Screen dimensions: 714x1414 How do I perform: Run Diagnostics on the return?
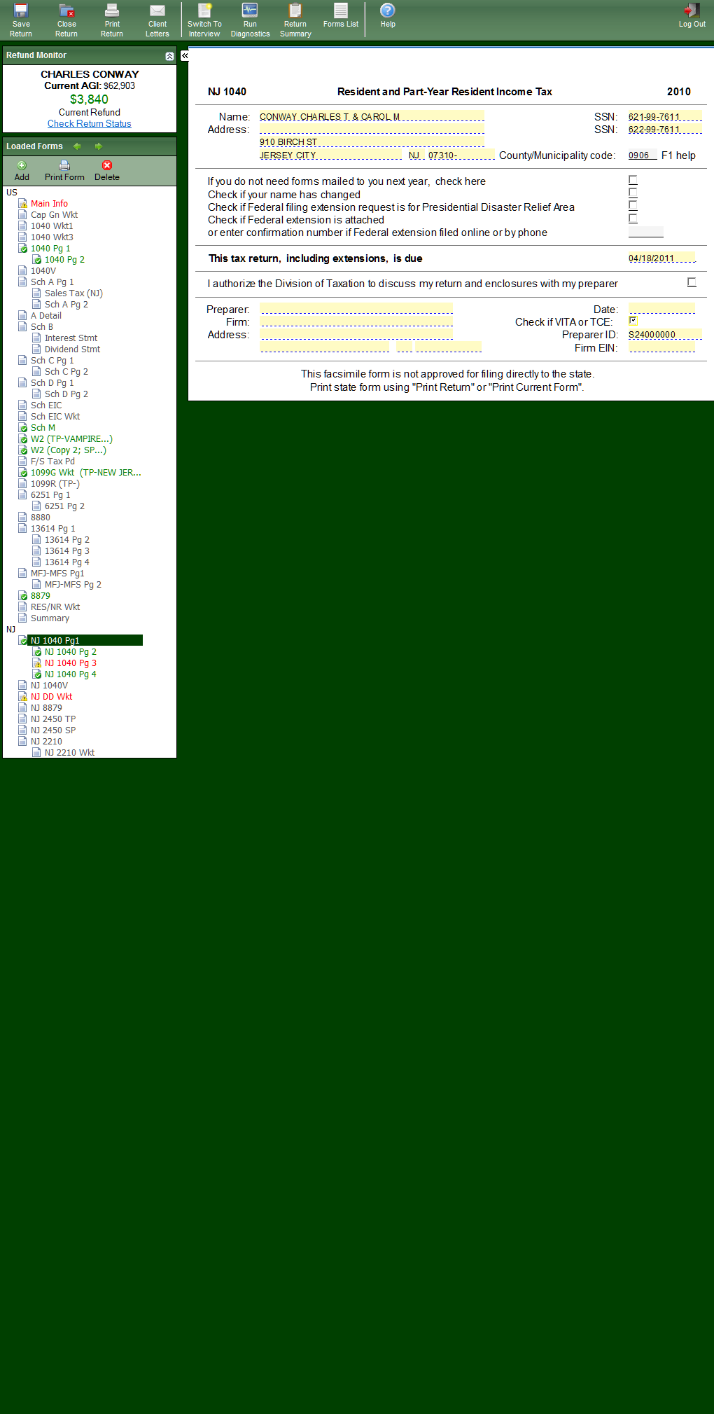250,12
